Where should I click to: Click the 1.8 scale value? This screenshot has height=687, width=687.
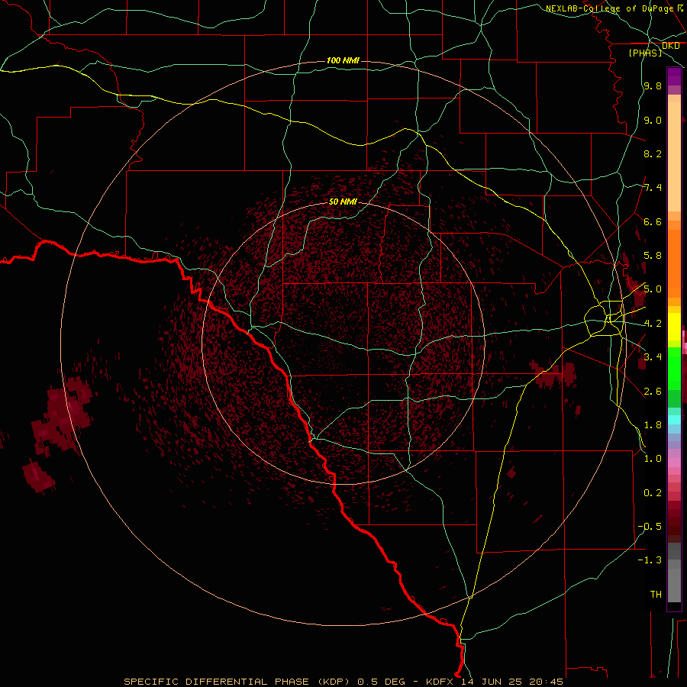tap(653, 425)
